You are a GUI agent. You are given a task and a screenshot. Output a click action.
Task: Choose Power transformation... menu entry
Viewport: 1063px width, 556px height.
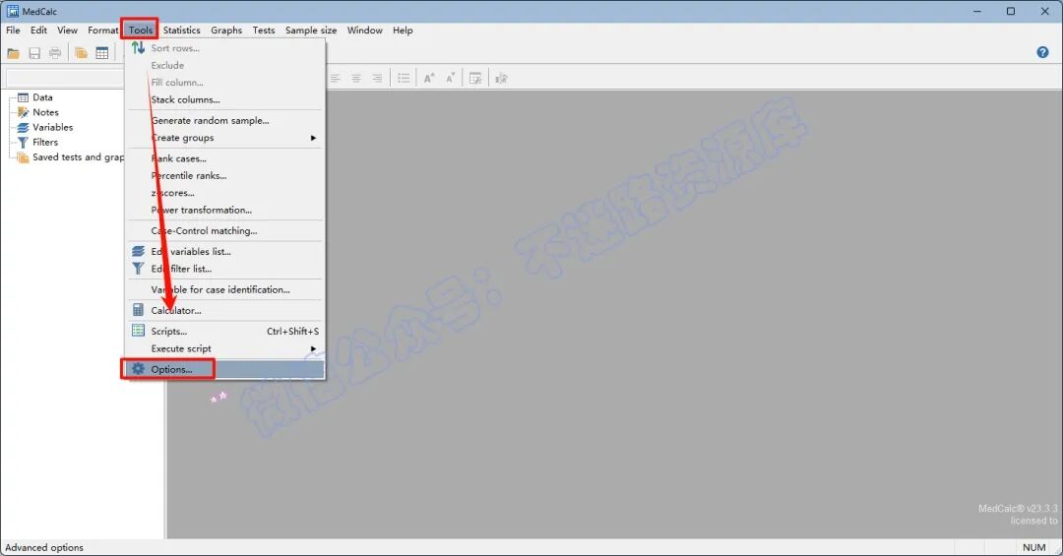(224, 211)
